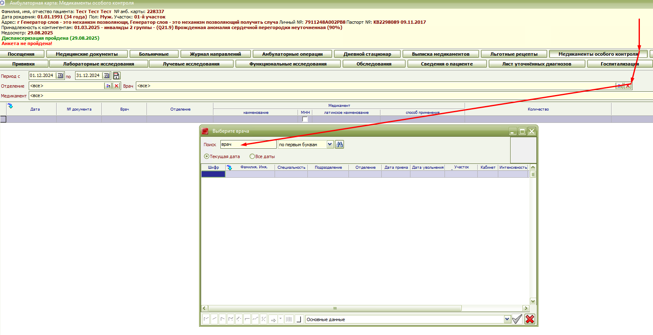The height and width of the screenshot is (335, 653).
Task: Cancel dialog with red cross icon
Action: point(530,319)
